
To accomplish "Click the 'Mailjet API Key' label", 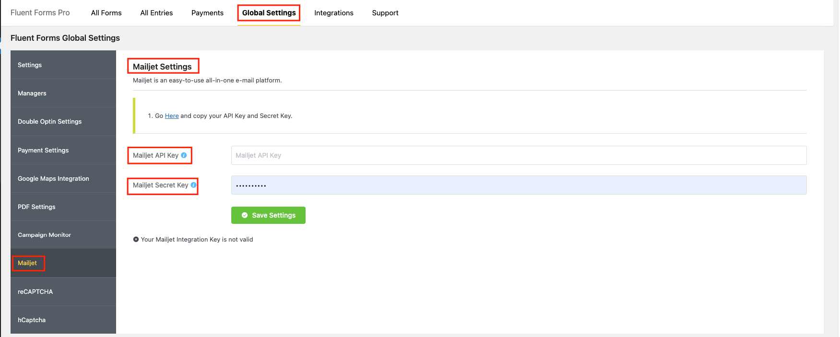I will pos(155,155).
